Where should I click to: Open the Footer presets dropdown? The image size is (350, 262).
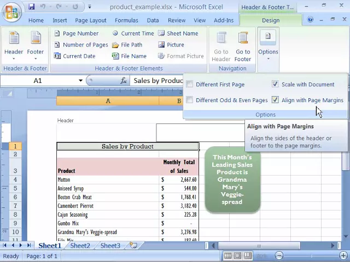click(36, 46)
